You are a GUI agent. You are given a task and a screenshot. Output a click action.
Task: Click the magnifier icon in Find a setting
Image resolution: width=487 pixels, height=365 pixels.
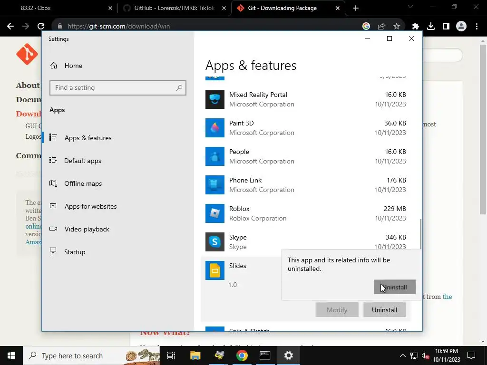[179, 88]
